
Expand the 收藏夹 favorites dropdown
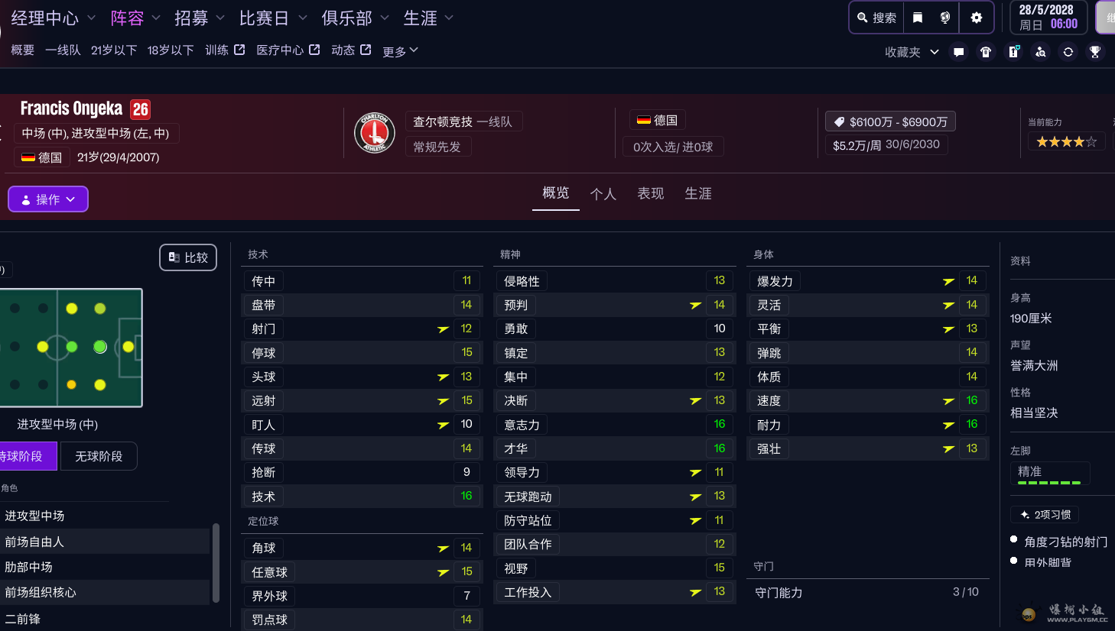pos(912,52)
